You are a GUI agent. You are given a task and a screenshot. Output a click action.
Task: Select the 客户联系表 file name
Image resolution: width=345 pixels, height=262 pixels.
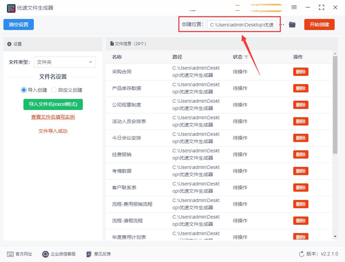click(x=124, y=188)
